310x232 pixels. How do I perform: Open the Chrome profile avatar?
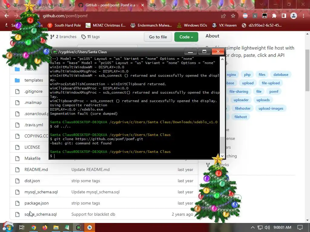pos(294,16)
